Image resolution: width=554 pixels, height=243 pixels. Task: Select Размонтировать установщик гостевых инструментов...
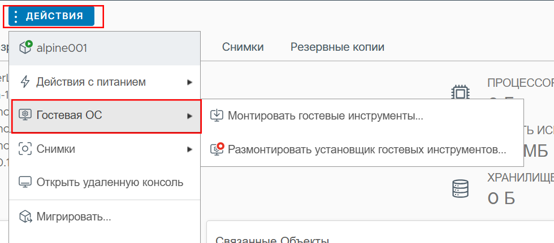tap(362, 150)
